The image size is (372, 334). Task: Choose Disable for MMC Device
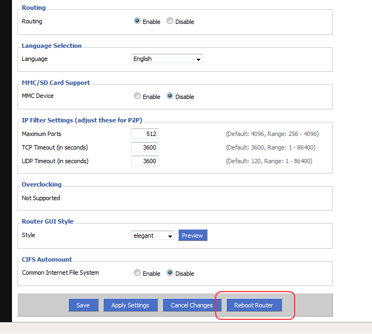(170, 96)
